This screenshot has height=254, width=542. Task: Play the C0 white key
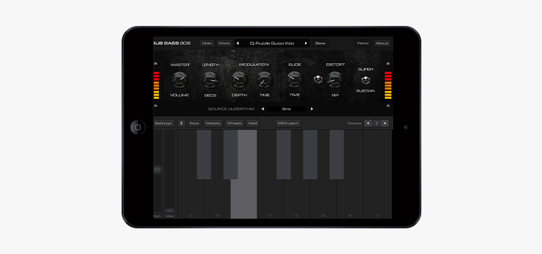coord(190,200)
